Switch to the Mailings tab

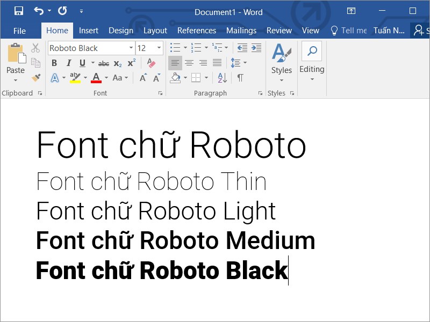(241, 31)
